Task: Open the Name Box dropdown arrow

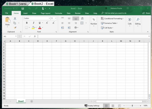Action: click(16, 36)
